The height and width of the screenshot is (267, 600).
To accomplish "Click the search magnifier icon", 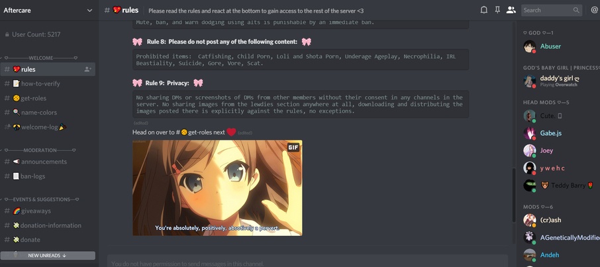I will [576, 11].
